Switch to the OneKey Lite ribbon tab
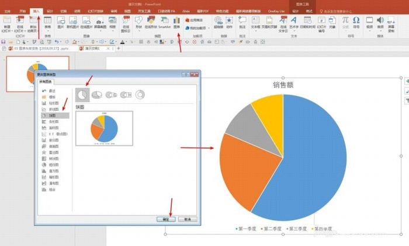This screenshot has height=246, width=409. (276, 11)
